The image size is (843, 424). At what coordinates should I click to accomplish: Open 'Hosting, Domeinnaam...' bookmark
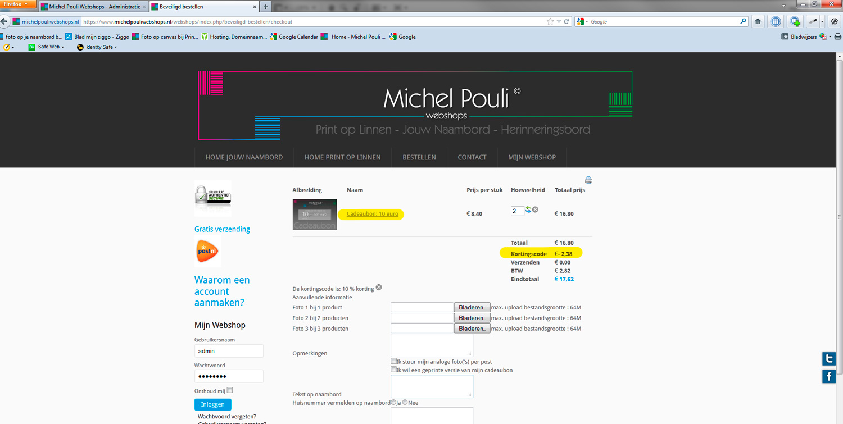click(x=234, y=37)
